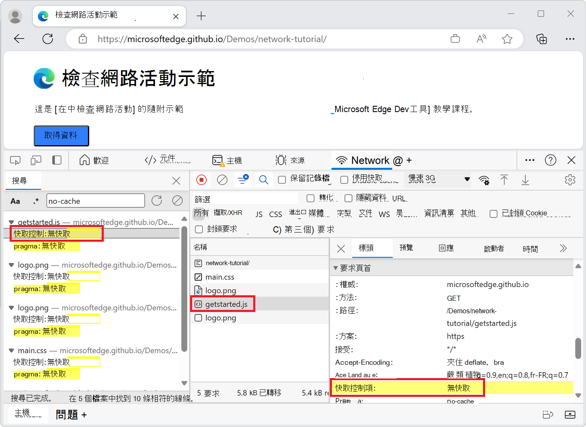Filter requests by CSS type
The width and height of the screenshot is (586, 427).
point(275,214)
